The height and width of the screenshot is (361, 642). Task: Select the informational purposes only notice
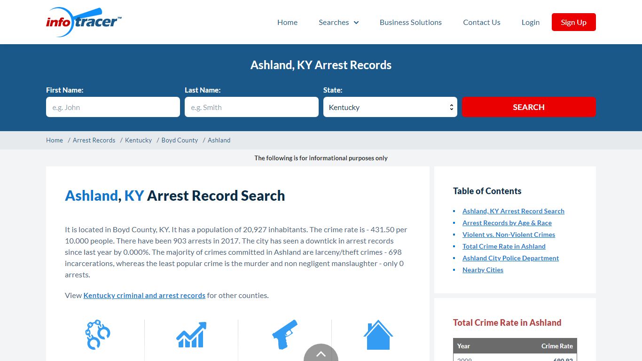pos(321,158)
